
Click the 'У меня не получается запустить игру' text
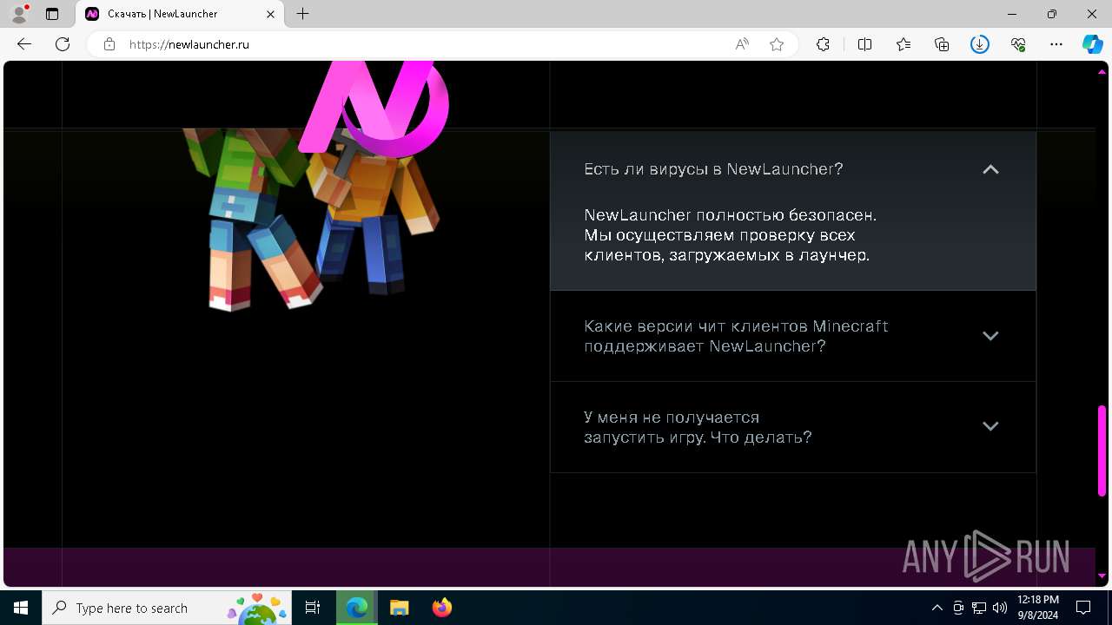tap(698, 427)
